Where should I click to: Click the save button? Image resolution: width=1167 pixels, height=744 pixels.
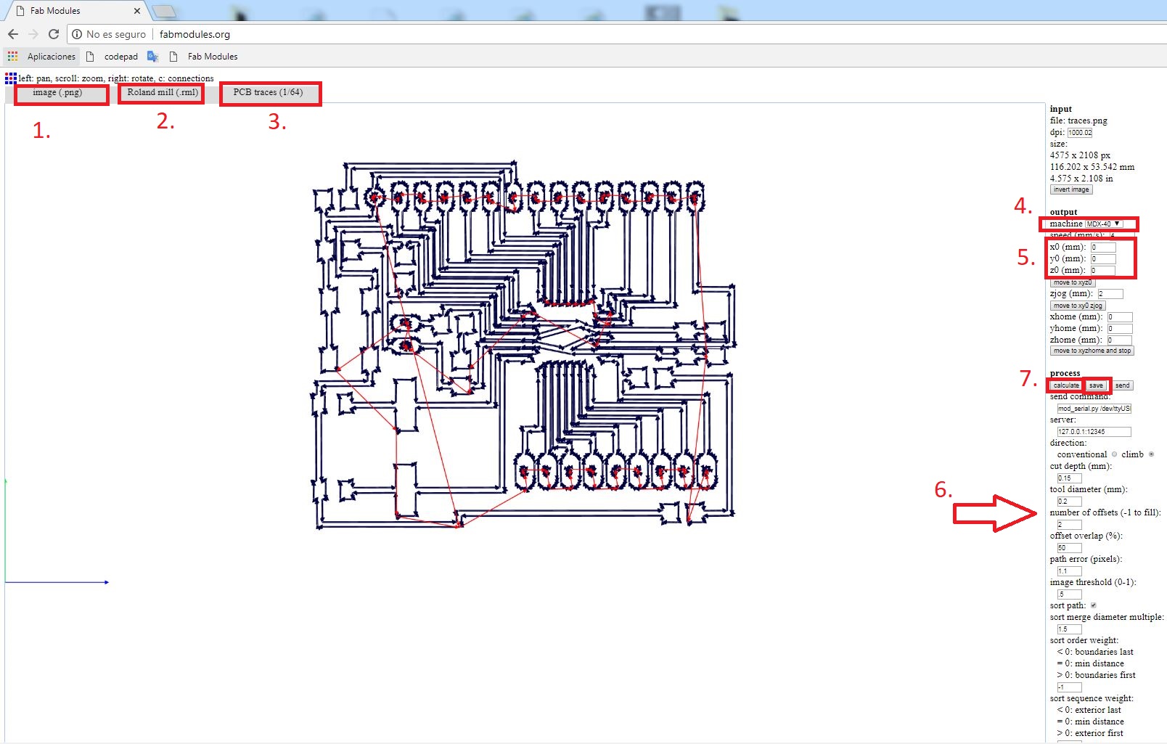click(x=1096, y=385)
